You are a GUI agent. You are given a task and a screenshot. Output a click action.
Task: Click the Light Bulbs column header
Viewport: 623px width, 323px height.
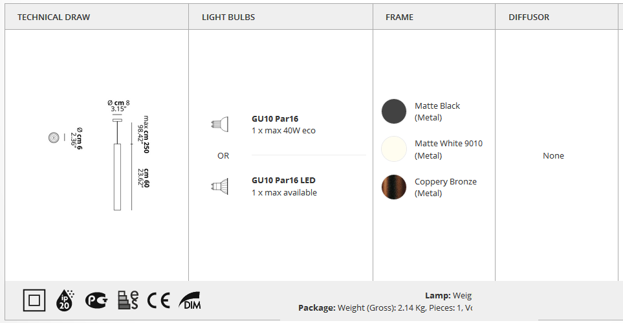click(x=228, y=17)
